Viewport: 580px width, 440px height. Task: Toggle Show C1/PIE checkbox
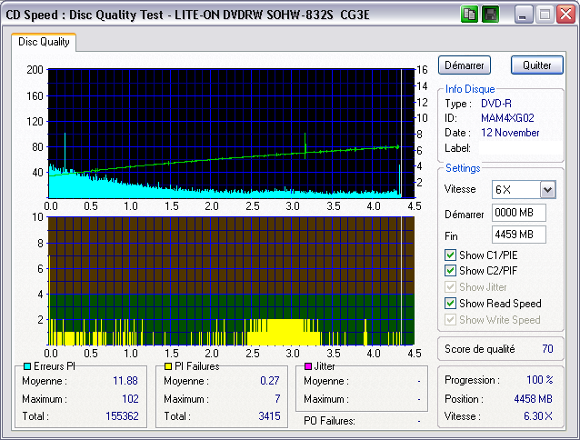[450, 255]
